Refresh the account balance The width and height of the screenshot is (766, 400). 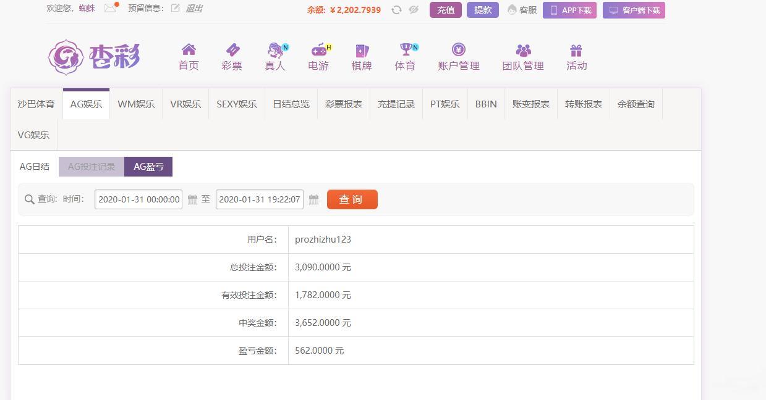pos(396,10)
